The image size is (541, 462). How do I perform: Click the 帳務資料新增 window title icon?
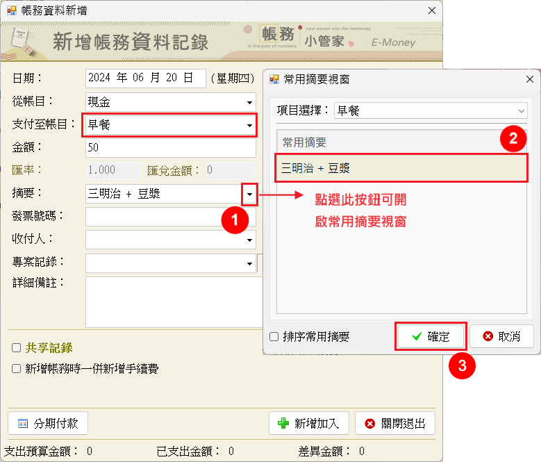pyautogui.click(x=11, y=10)
